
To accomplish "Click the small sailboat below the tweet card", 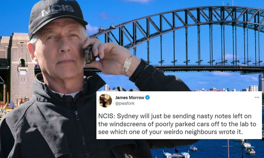I will (x=193, y=148).
